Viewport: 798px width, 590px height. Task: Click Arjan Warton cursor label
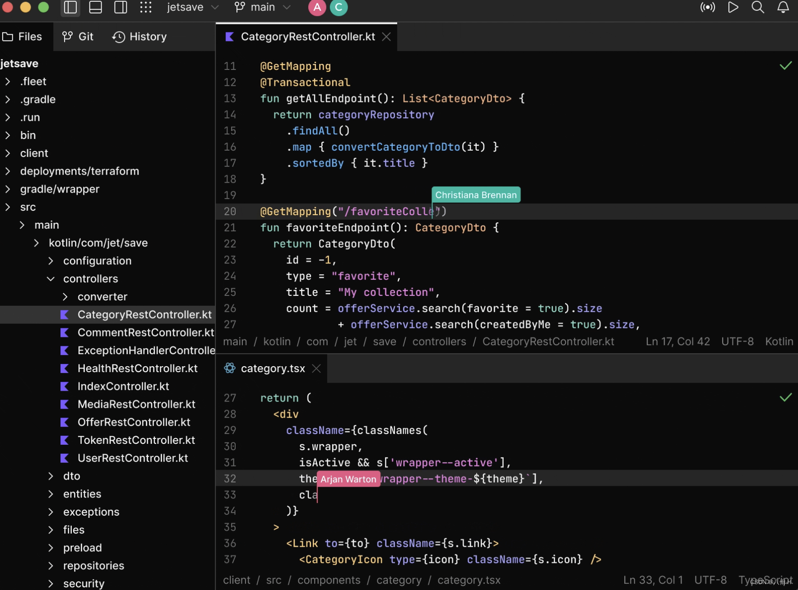pos(348,479)
